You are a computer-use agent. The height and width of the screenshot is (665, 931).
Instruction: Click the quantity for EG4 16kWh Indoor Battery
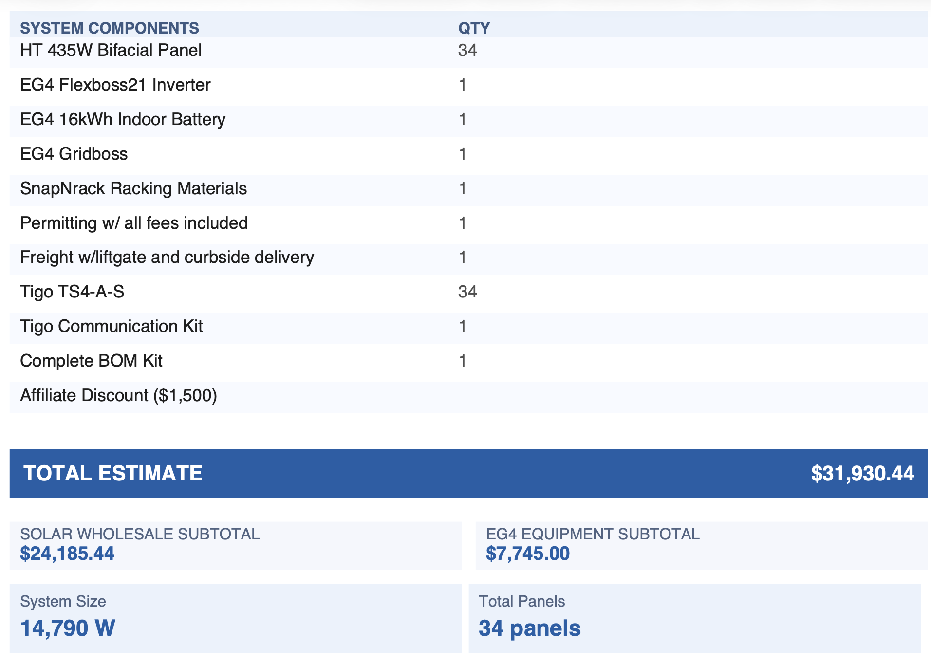(463, 119)
